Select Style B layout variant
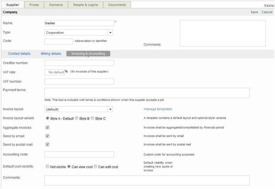This screenshot has width=275, height=189. coord(77,118)
